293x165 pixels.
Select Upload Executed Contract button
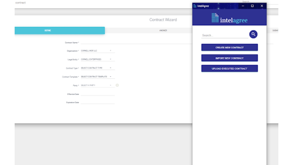pyautogui.click(x=229, y=69)
